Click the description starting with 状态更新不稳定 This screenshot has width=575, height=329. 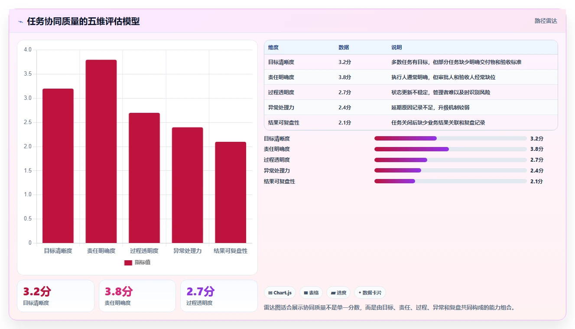pos(441,93)
